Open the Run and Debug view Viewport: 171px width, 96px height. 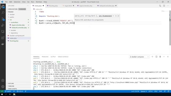pyautogui.click(x=3, y=25)
